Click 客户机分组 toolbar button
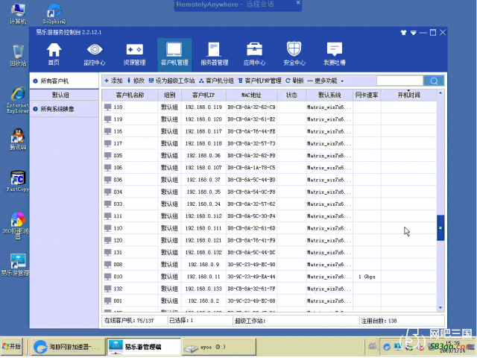Screen dimensions: 477x358 tap(216, 81)
